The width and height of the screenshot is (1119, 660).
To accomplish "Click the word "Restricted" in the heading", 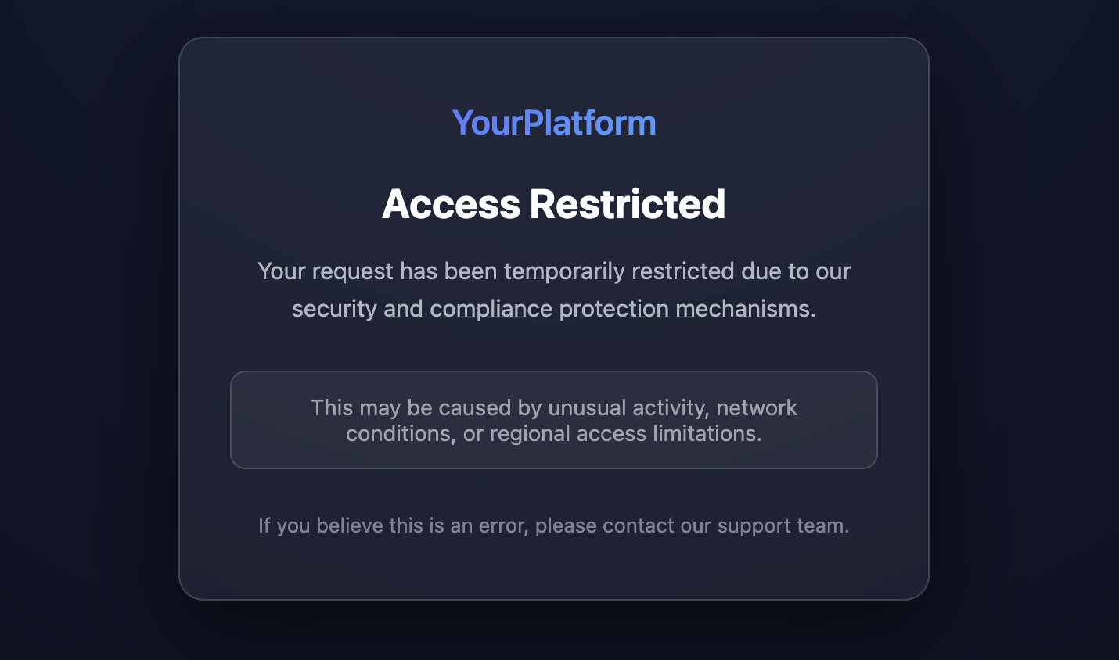I will tap(628, 204).
